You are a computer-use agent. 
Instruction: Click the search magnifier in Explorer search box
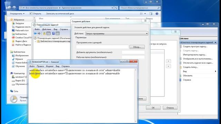point(158,8)
